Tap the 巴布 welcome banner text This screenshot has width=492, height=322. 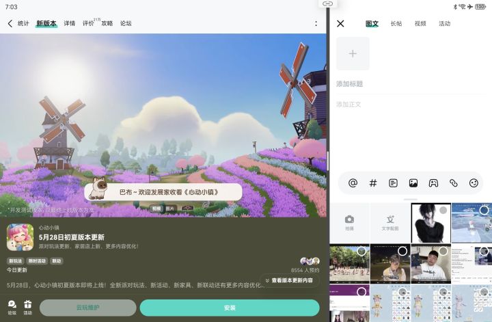(169, 192)
